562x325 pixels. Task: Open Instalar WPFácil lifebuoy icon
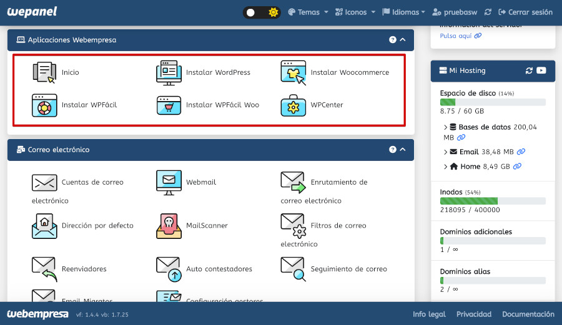44,105
